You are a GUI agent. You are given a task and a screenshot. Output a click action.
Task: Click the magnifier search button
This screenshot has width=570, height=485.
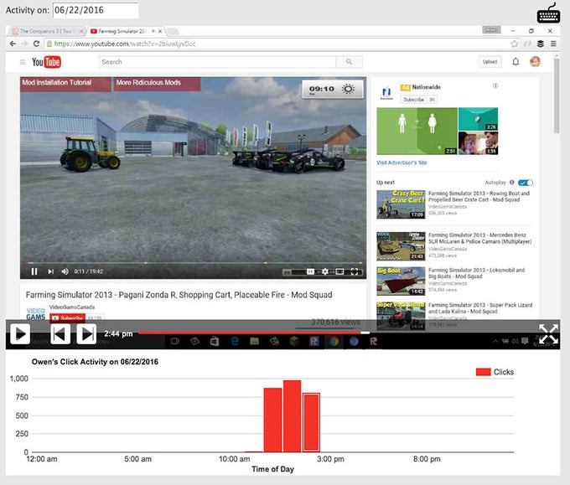pos(349,62)
